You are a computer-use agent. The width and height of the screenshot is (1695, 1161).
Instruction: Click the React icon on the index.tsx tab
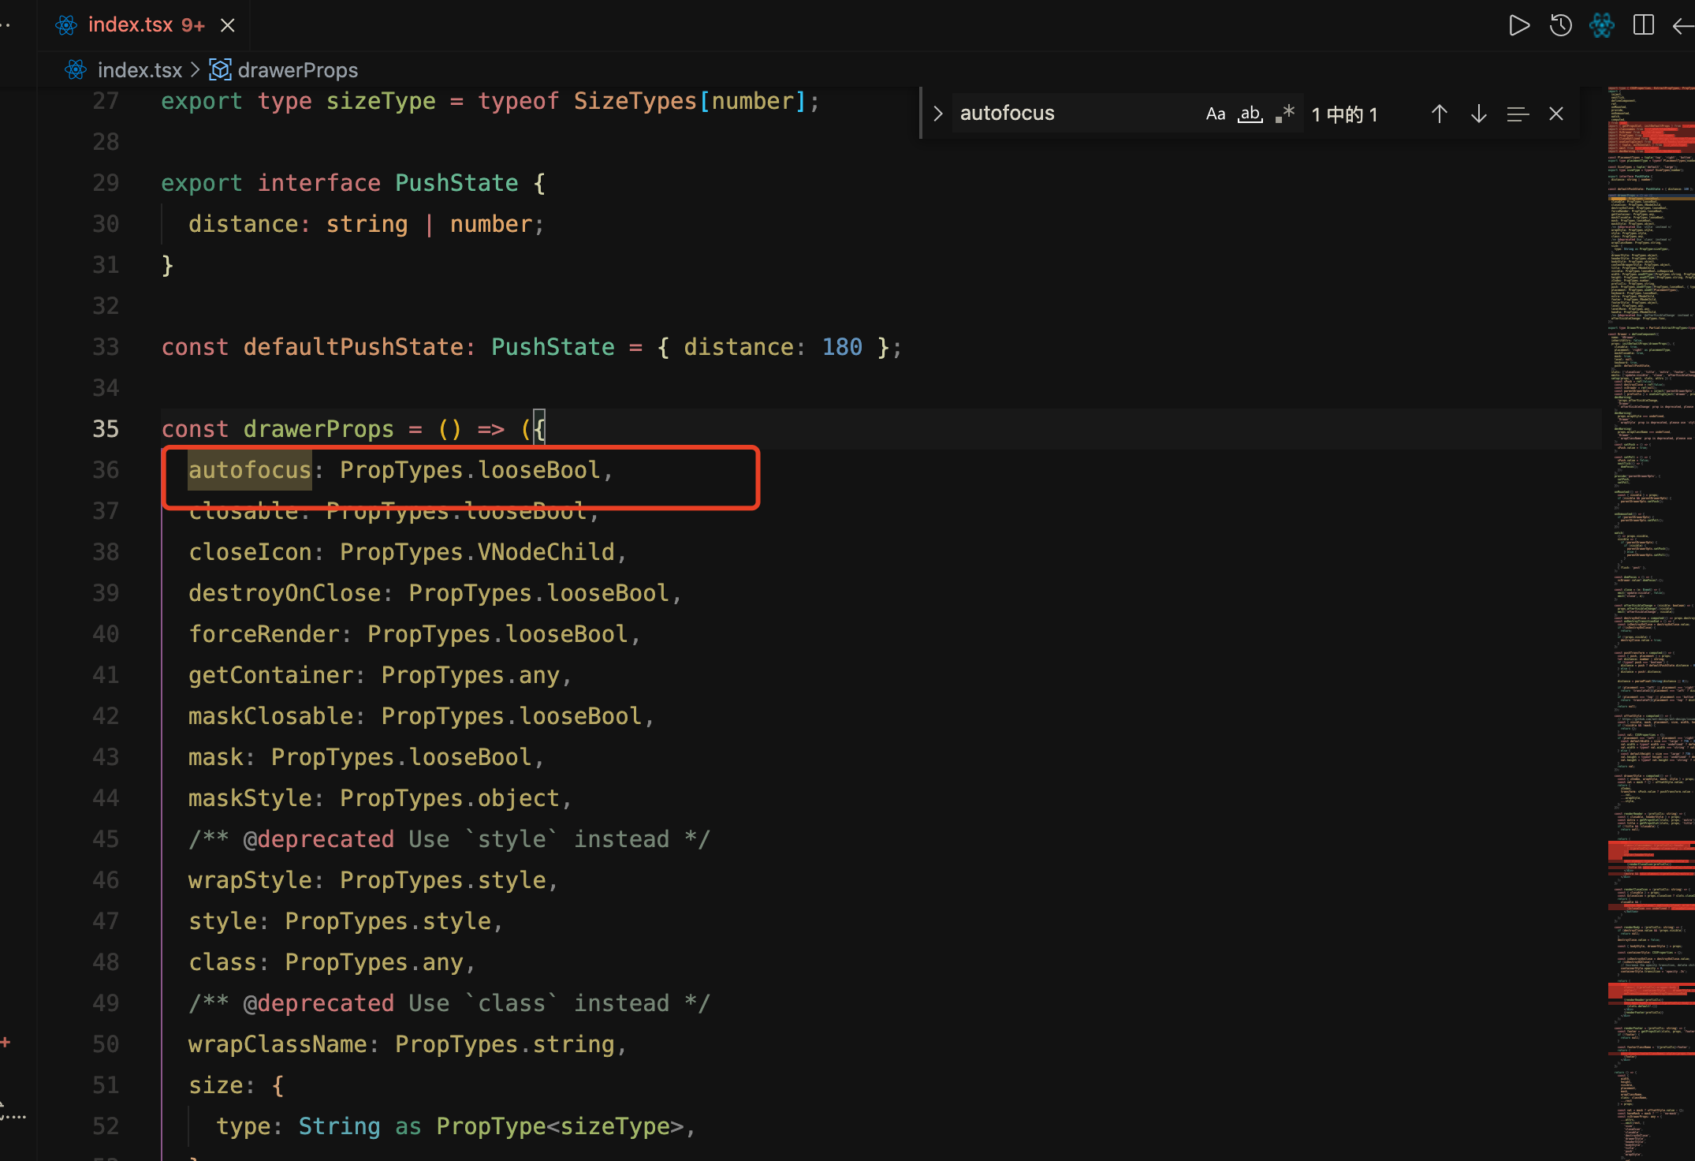(x=66, y=24)
